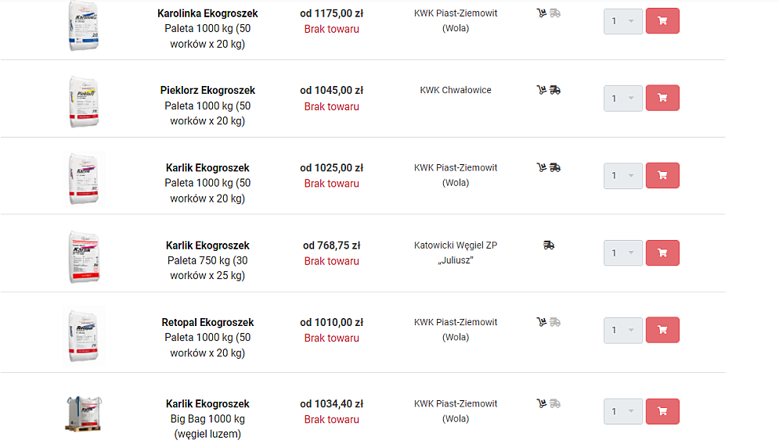
Task: Open quantity dropdown for Pieklorz Ekogroszek
Action: tap(623, 98)
